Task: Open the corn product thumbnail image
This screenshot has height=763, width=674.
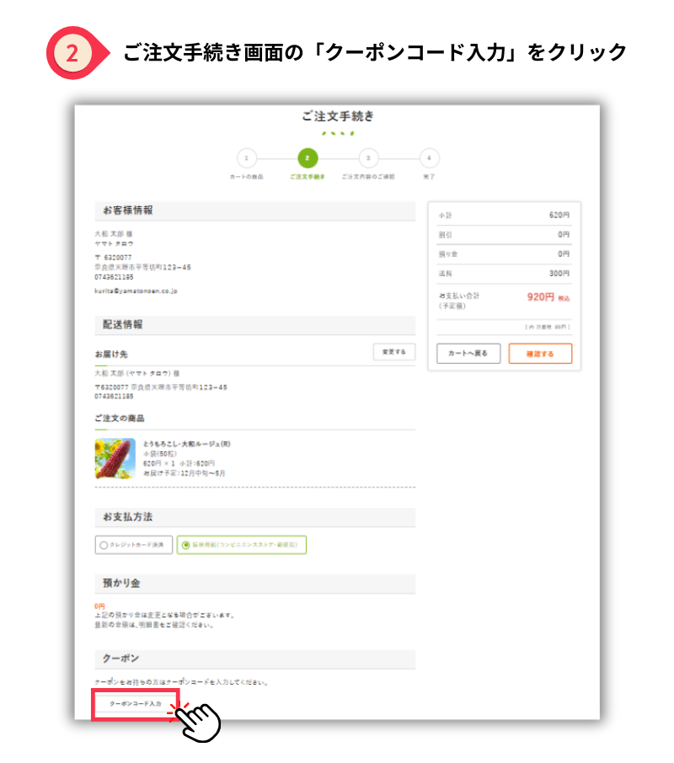Action: point(115,458)
